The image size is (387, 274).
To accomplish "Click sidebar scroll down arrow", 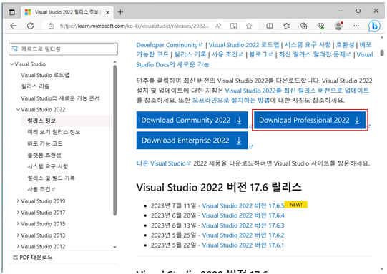I will click(x=114, y=247).
